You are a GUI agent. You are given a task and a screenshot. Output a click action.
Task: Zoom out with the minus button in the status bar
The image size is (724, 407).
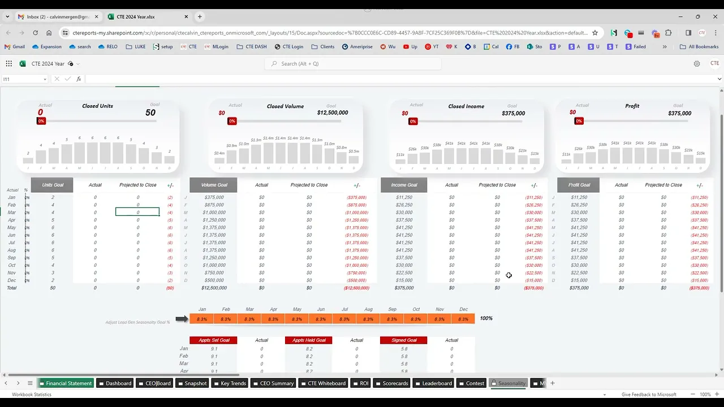pyautogui.click(x=693, y=395)
